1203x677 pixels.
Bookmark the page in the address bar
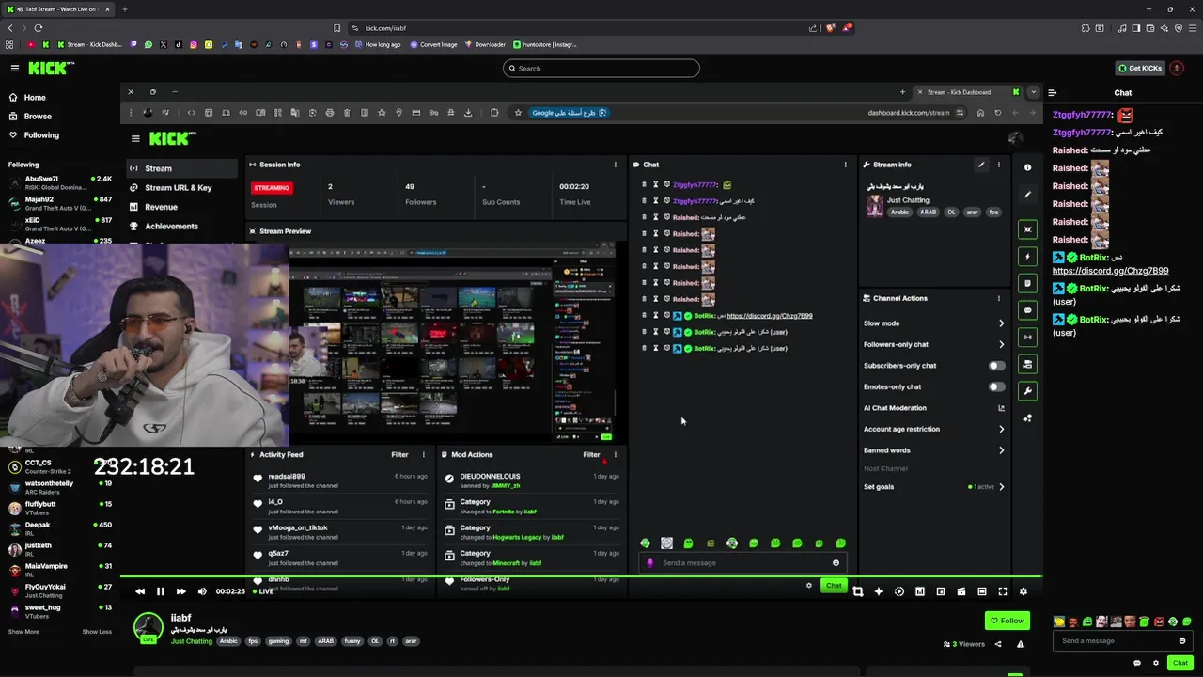[x=336, y=28]
